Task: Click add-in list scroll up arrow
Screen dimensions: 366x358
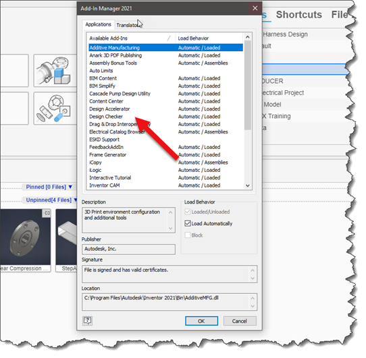Action: 248,37
